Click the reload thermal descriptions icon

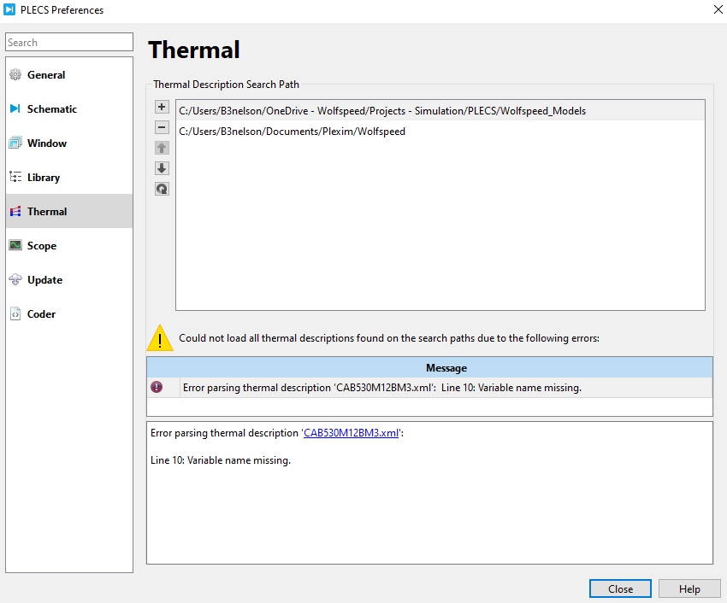click(x=162, y=189)
